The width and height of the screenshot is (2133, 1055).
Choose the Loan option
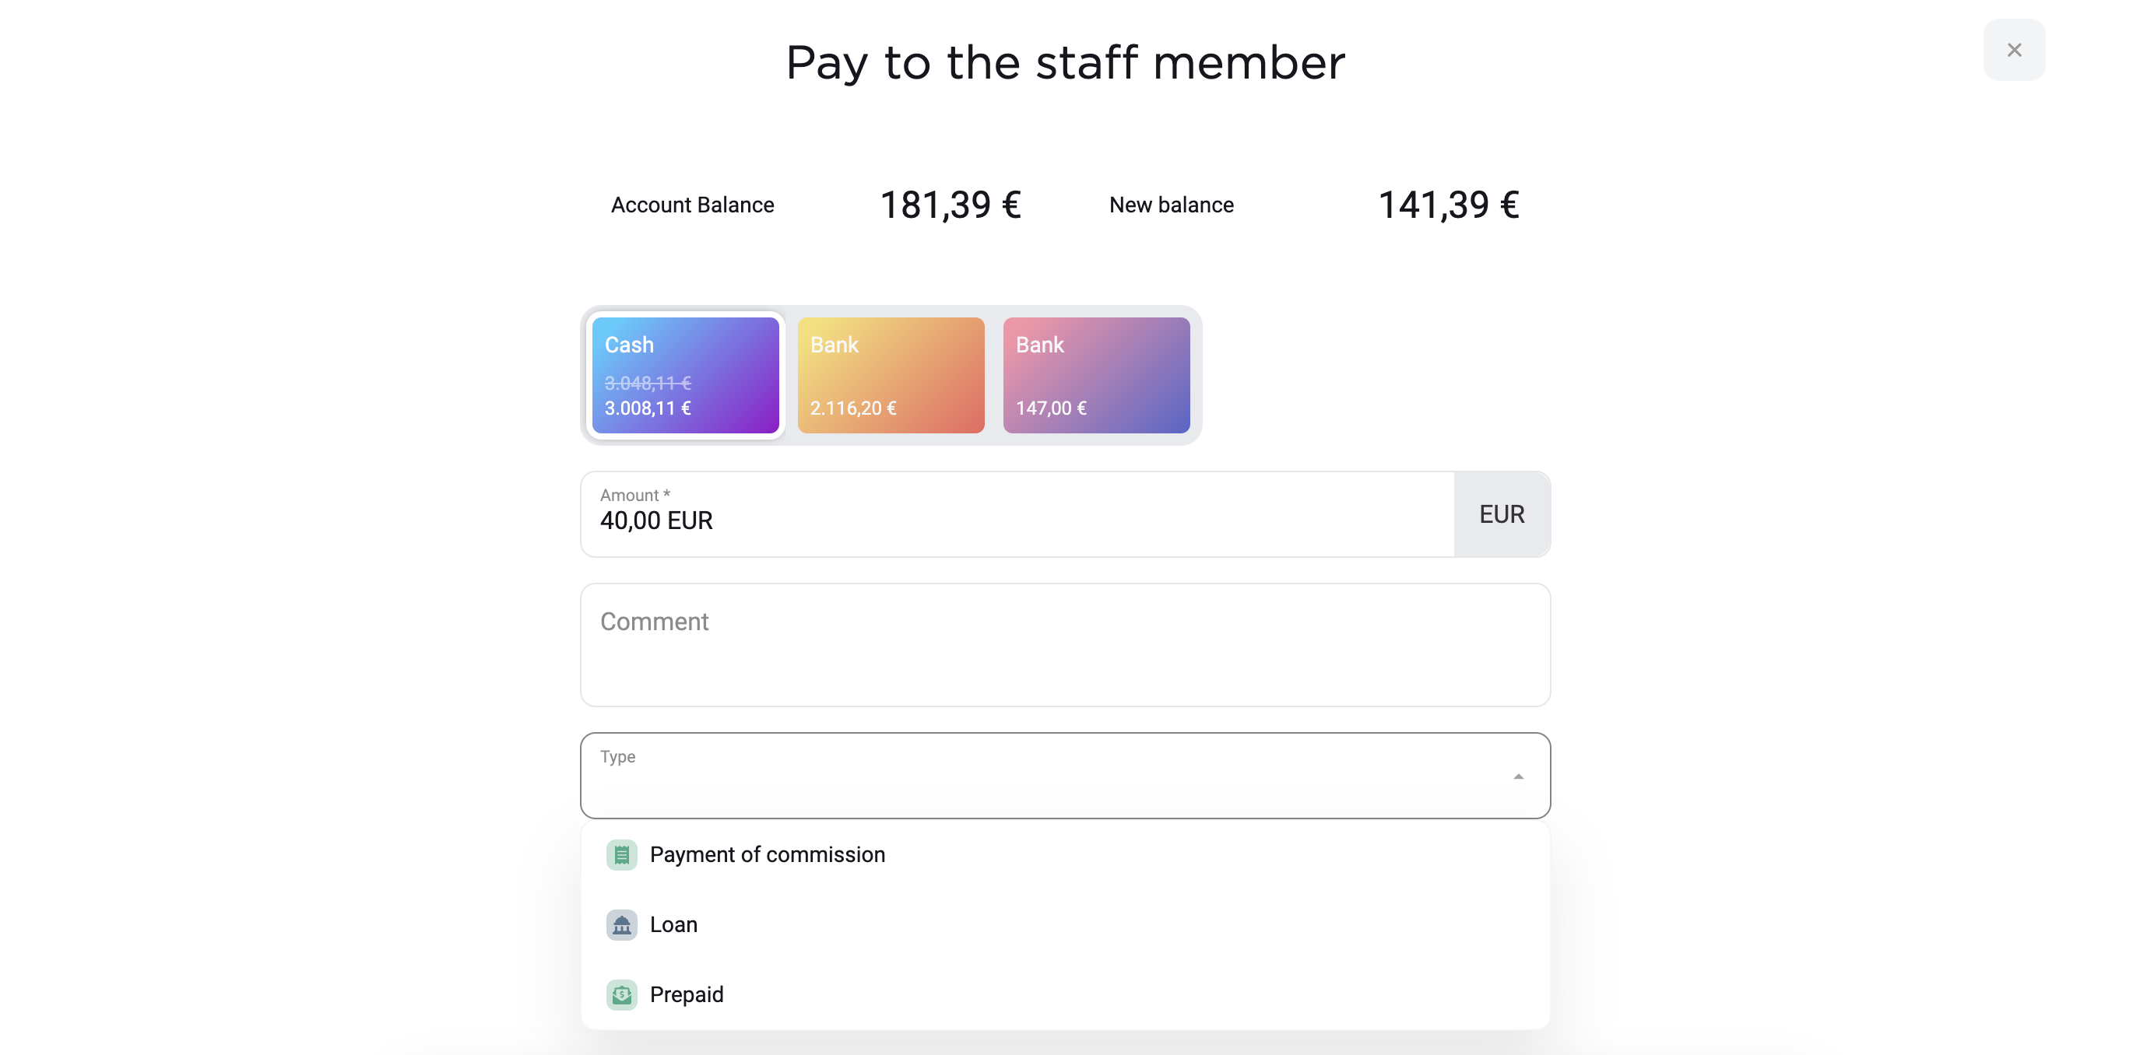tap(1065, 924)
